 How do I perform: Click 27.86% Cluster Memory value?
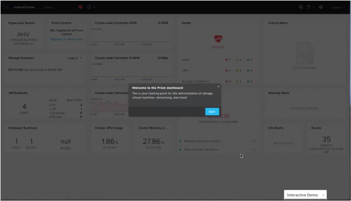pyautogui.click(x=153, y=142)
